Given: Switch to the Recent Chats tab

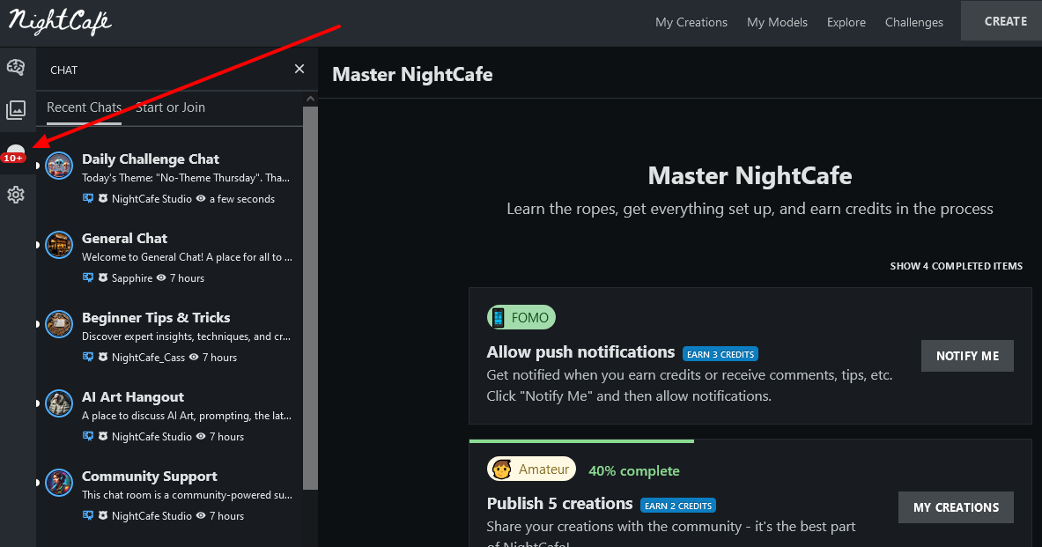Looking at the screenshot, I should coord(84,107).
